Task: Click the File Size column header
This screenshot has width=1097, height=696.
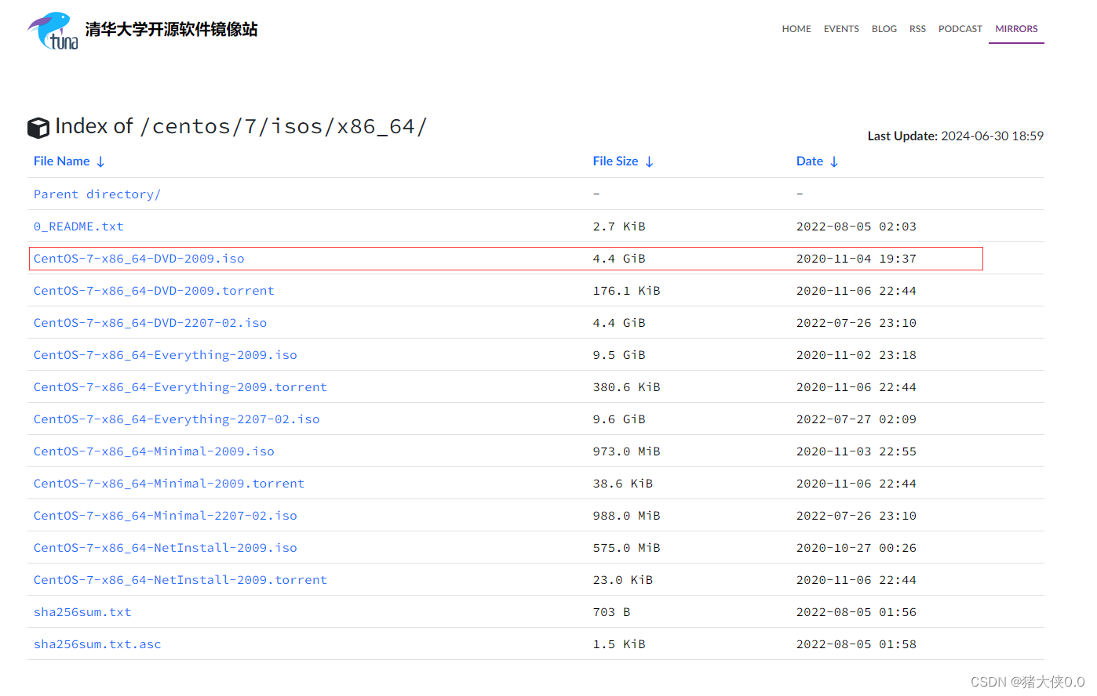Action: [615, 161]
